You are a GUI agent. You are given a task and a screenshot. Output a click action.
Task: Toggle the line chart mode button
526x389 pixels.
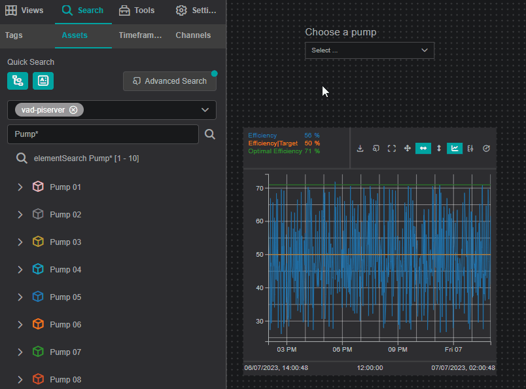455,149
